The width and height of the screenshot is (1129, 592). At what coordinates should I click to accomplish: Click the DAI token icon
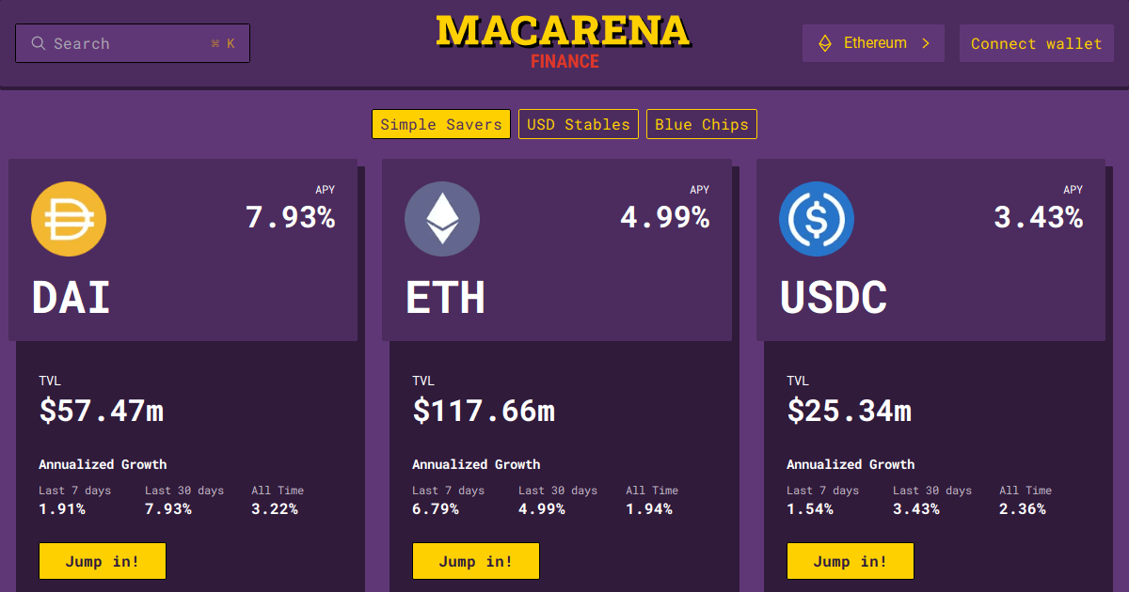(69, 219)
